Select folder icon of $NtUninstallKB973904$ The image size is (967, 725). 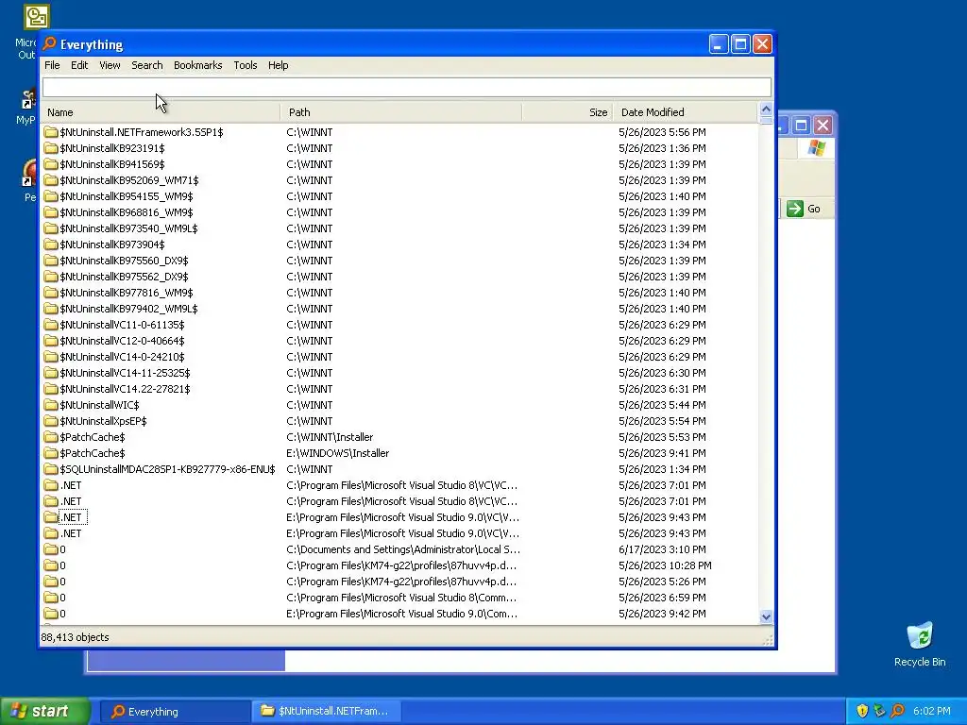tap(51, 244)
